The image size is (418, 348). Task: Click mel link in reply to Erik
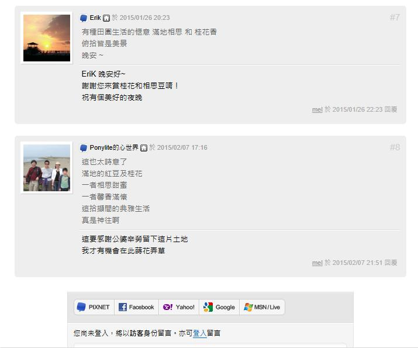[317, 109]
